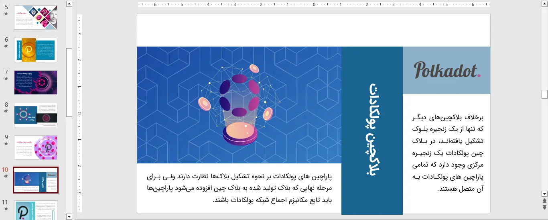
Task: Select the blue blockchain illustration image
Action: click(x=239, y=105)
